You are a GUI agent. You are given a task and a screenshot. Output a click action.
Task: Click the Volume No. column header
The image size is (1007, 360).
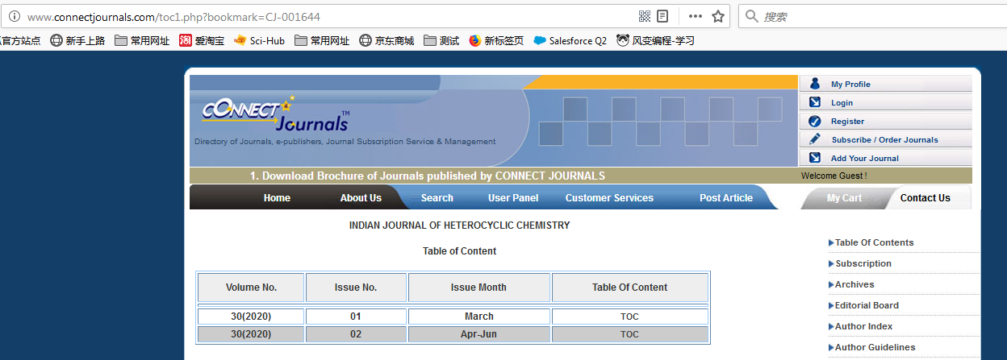coord(251,288)
